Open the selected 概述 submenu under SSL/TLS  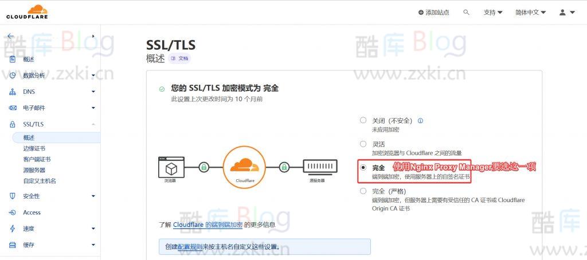(x=56, y=137)
